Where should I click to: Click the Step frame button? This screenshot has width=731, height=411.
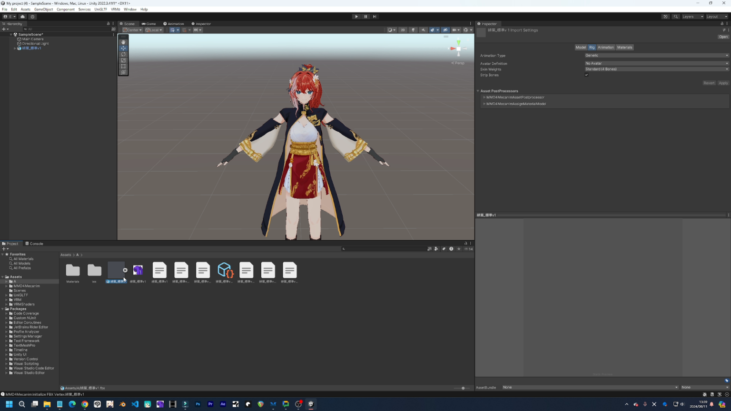pos(375,16)
